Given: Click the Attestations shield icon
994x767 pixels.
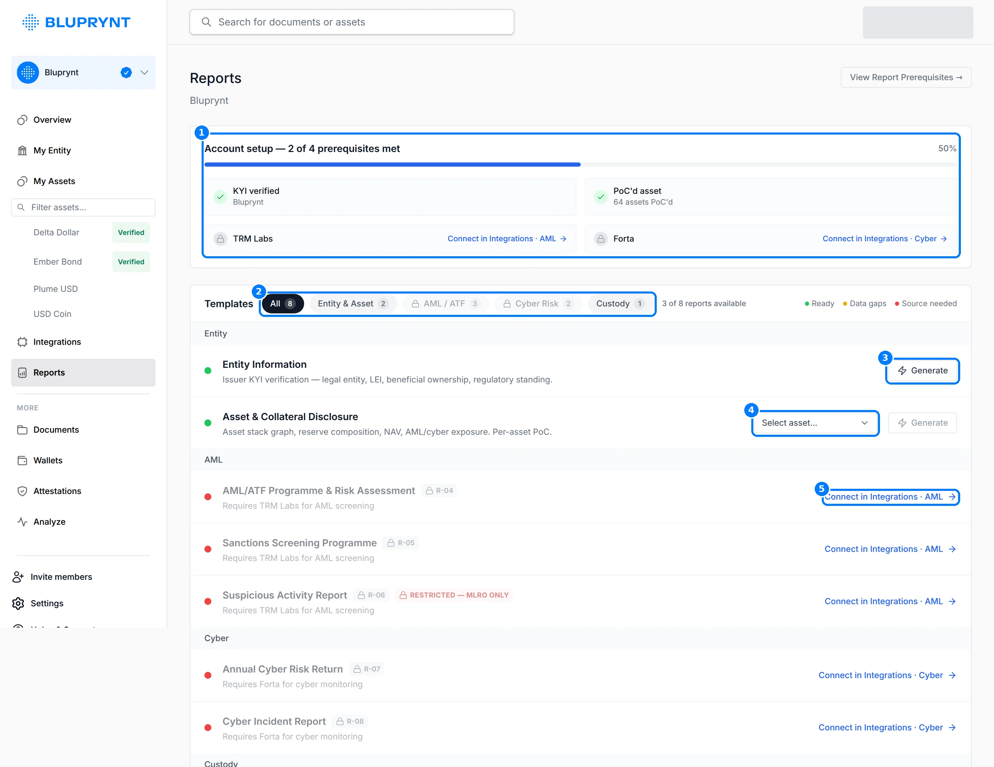Looking at the screenshot, I should [22, 491].
